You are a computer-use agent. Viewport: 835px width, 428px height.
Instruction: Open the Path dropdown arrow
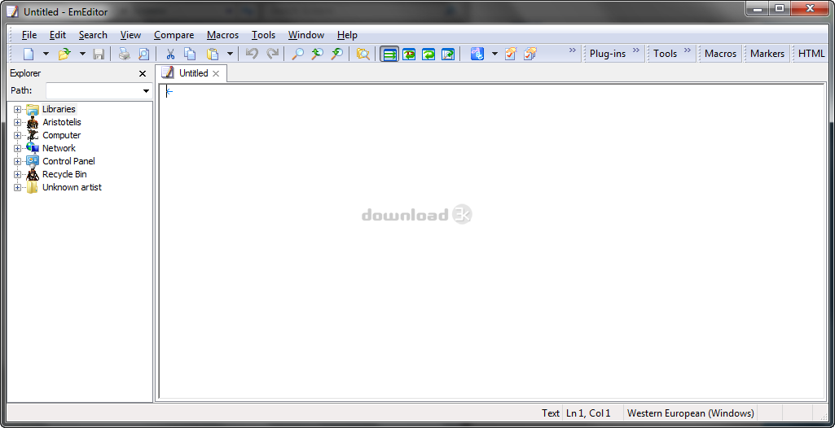tap(146, 91)
